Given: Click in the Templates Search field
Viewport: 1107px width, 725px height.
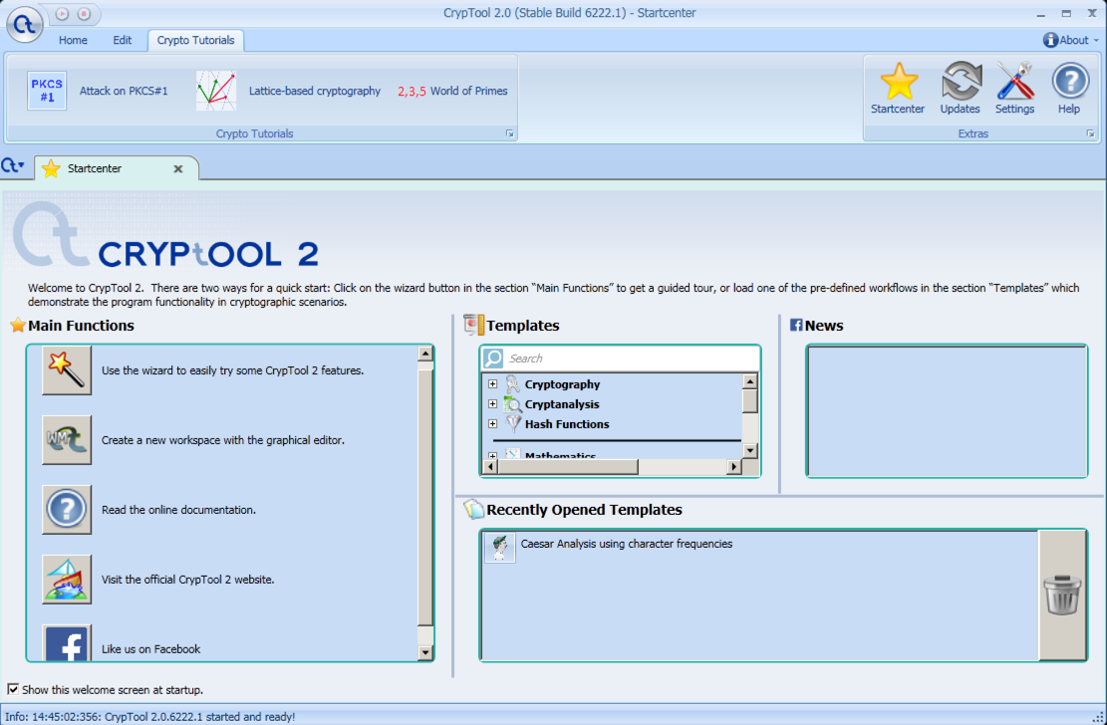Looking at the screenshot, I should [632, 359].
